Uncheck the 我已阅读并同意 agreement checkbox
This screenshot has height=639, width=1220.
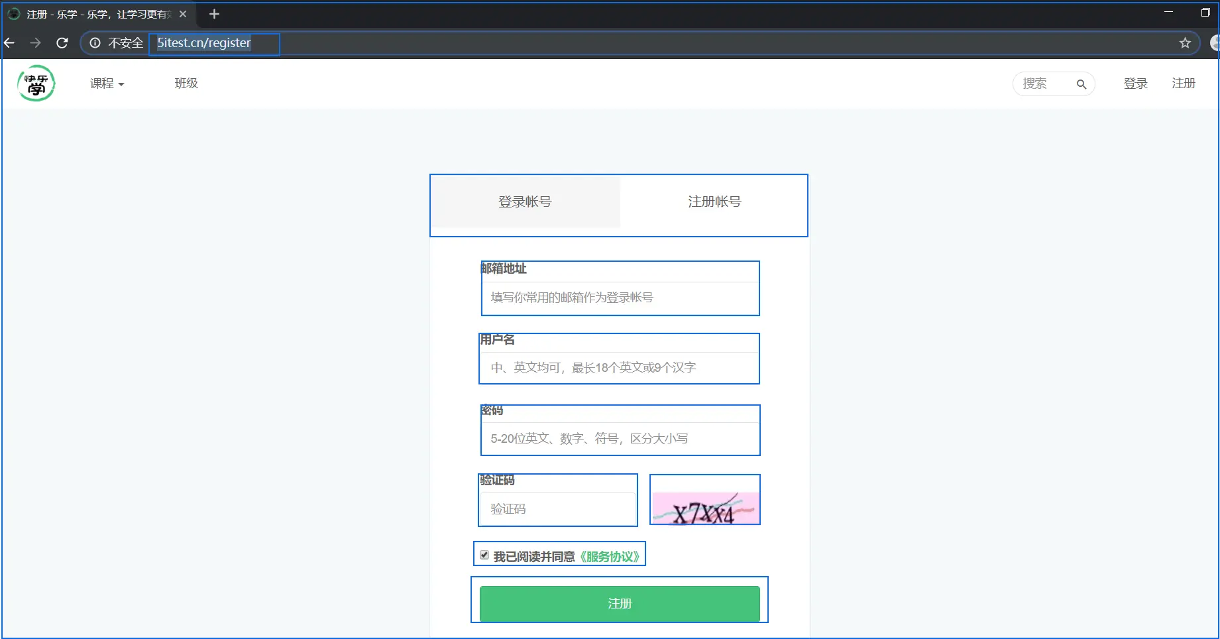[x=484, y=554]
